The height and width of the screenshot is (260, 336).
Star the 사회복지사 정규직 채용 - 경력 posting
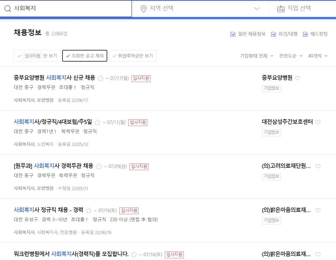(89, 210)
